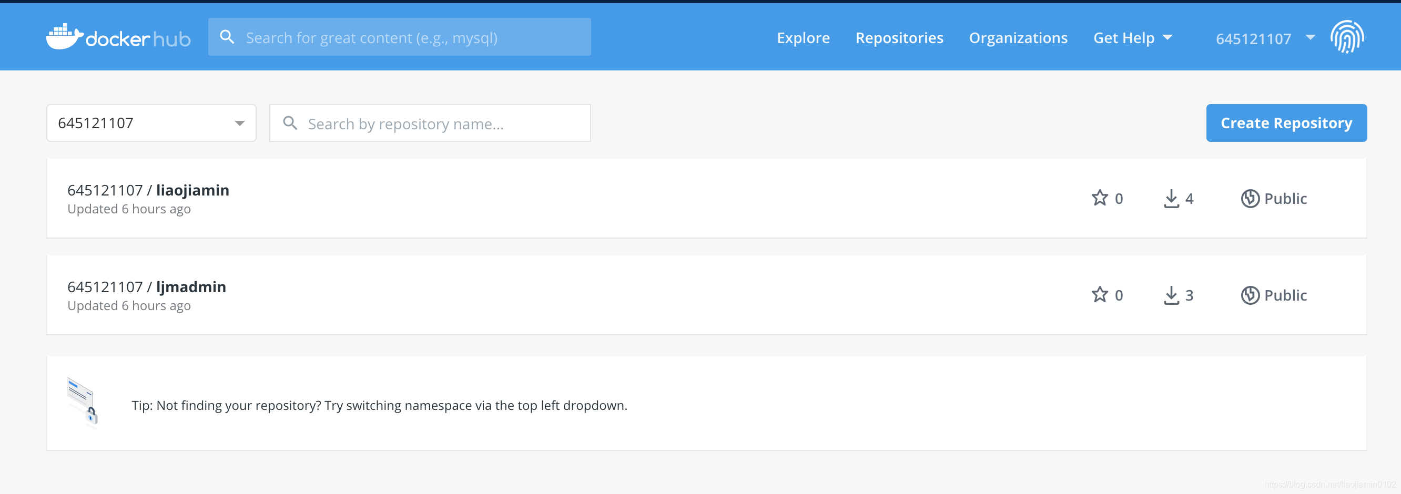Click Updated 6 hours ago under ljmadmin
This screenshot has width=1401, height=494.
pos(129,306)
